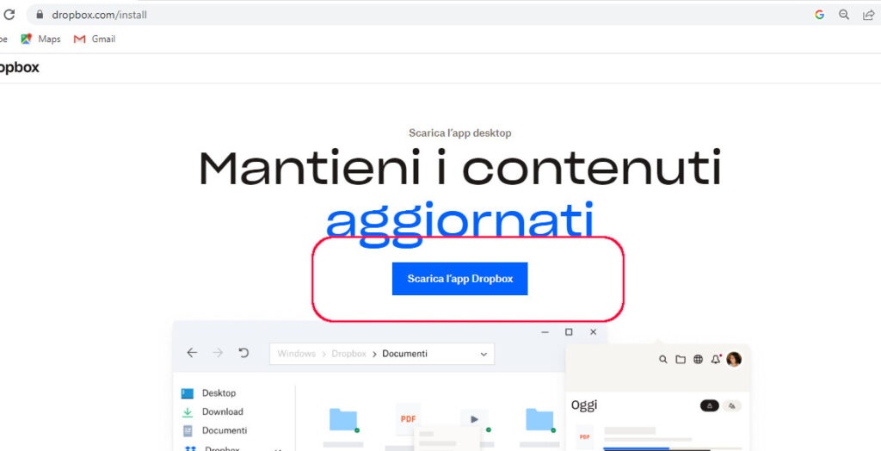
Task: Open the Gmail bookmark
Action: [x=95, y=39]
